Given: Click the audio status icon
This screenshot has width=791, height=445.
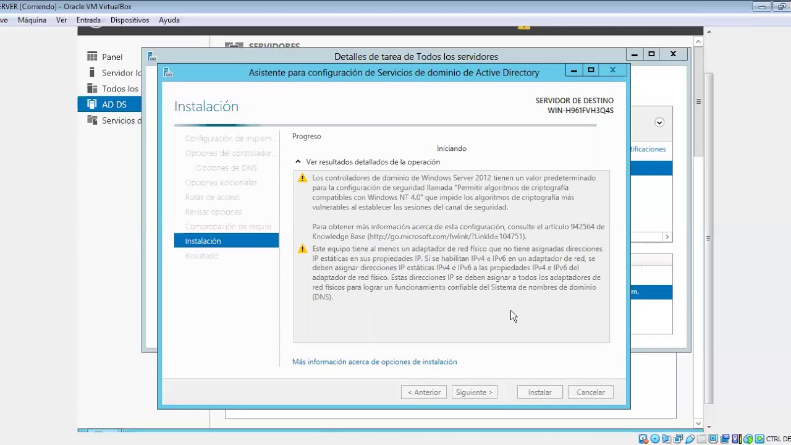Looking at the screenshot, I should pyautogui.click(x=667, y=439).
